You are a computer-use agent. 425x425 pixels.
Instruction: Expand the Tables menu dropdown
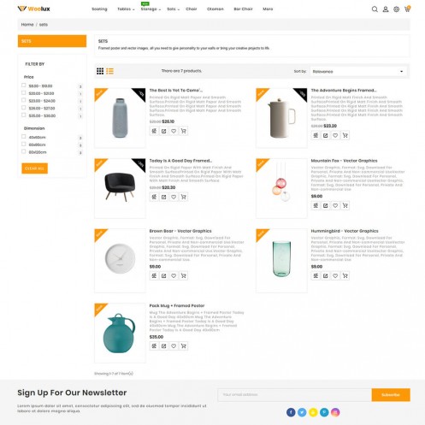[x=126, y=9]
